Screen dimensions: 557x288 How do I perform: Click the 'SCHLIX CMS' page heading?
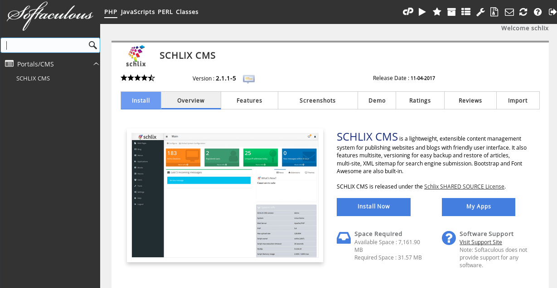click(188, 56)
